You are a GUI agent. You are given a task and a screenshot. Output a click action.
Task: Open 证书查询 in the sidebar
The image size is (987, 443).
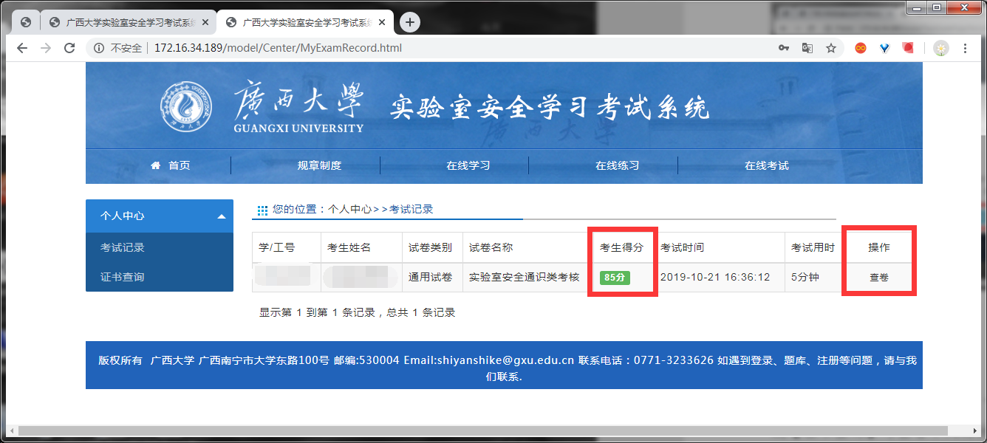[x=123, y=277]
